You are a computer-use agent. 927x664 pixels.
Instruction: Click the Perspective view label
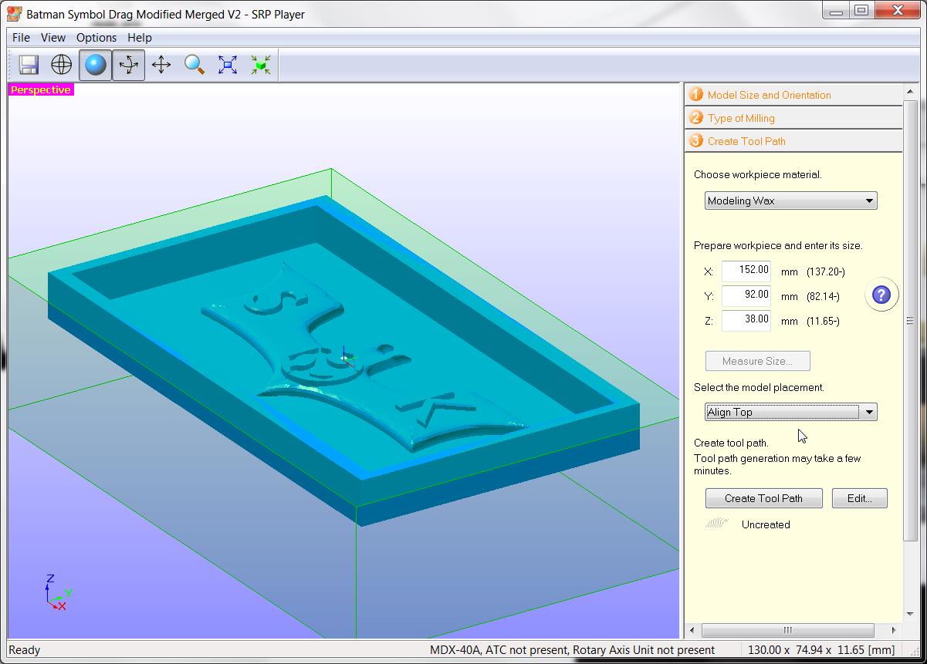coord(41,89)
